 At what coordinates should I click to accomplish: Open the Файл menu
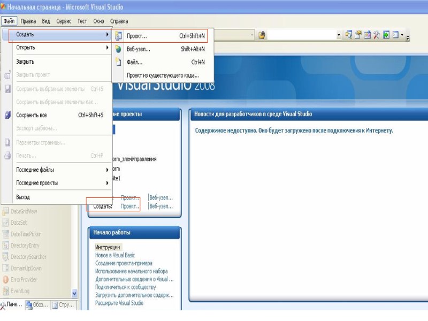[9, 21]
